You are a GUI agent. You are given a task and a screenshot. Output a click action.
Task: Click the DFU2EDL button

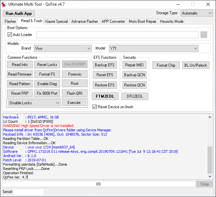point(135,96)
